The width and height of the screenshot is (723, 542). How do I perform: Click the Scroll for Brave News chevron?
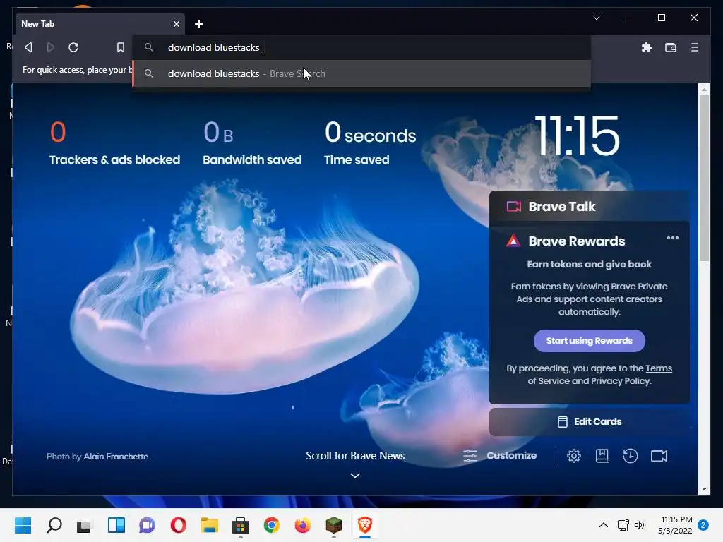click(x=354, y=475)
